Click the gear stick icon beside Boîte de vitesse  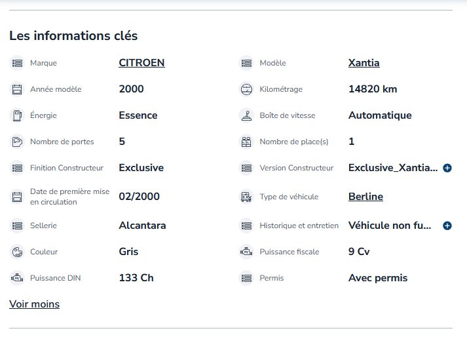click(x=246, y=115)
